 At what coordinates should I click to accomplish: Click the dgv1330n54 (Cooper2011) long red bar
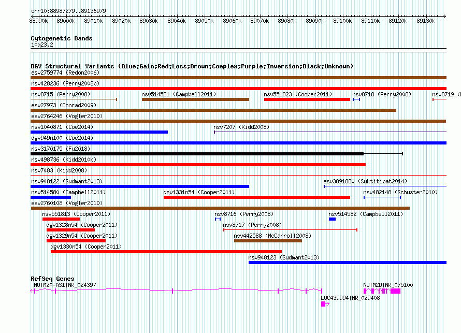pyautogui.click(x=166, y=252)
